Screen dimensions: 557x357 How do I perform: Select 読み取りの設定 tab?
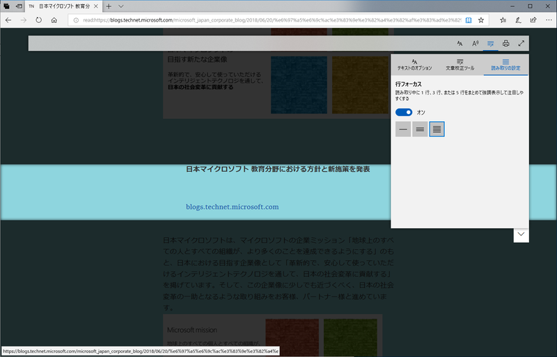click(x=506, y=65)
